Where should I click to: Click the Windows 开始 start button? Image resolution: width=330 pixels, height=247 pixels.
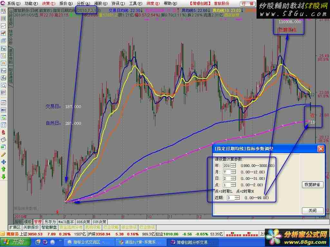click(15, 242)
